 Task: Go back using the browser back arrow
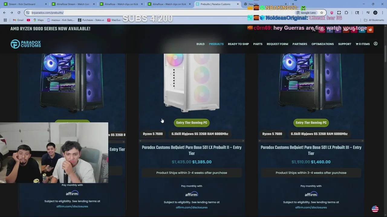(x=4, y=13)
